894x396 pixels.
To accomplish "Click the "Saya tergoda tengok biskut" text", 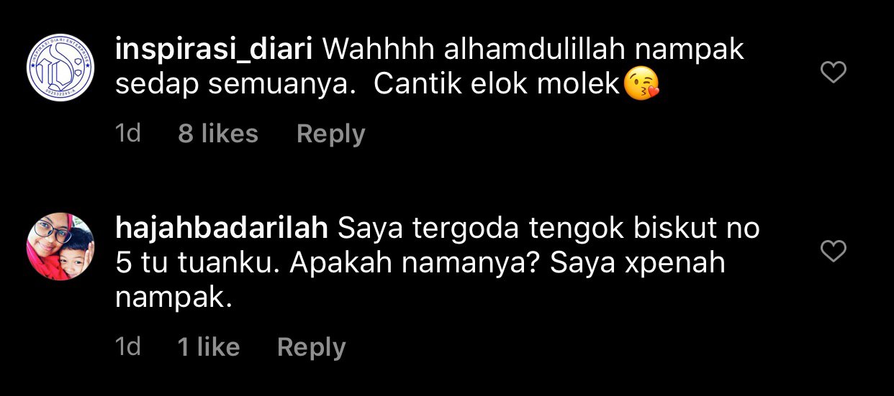I will (525, 229).
